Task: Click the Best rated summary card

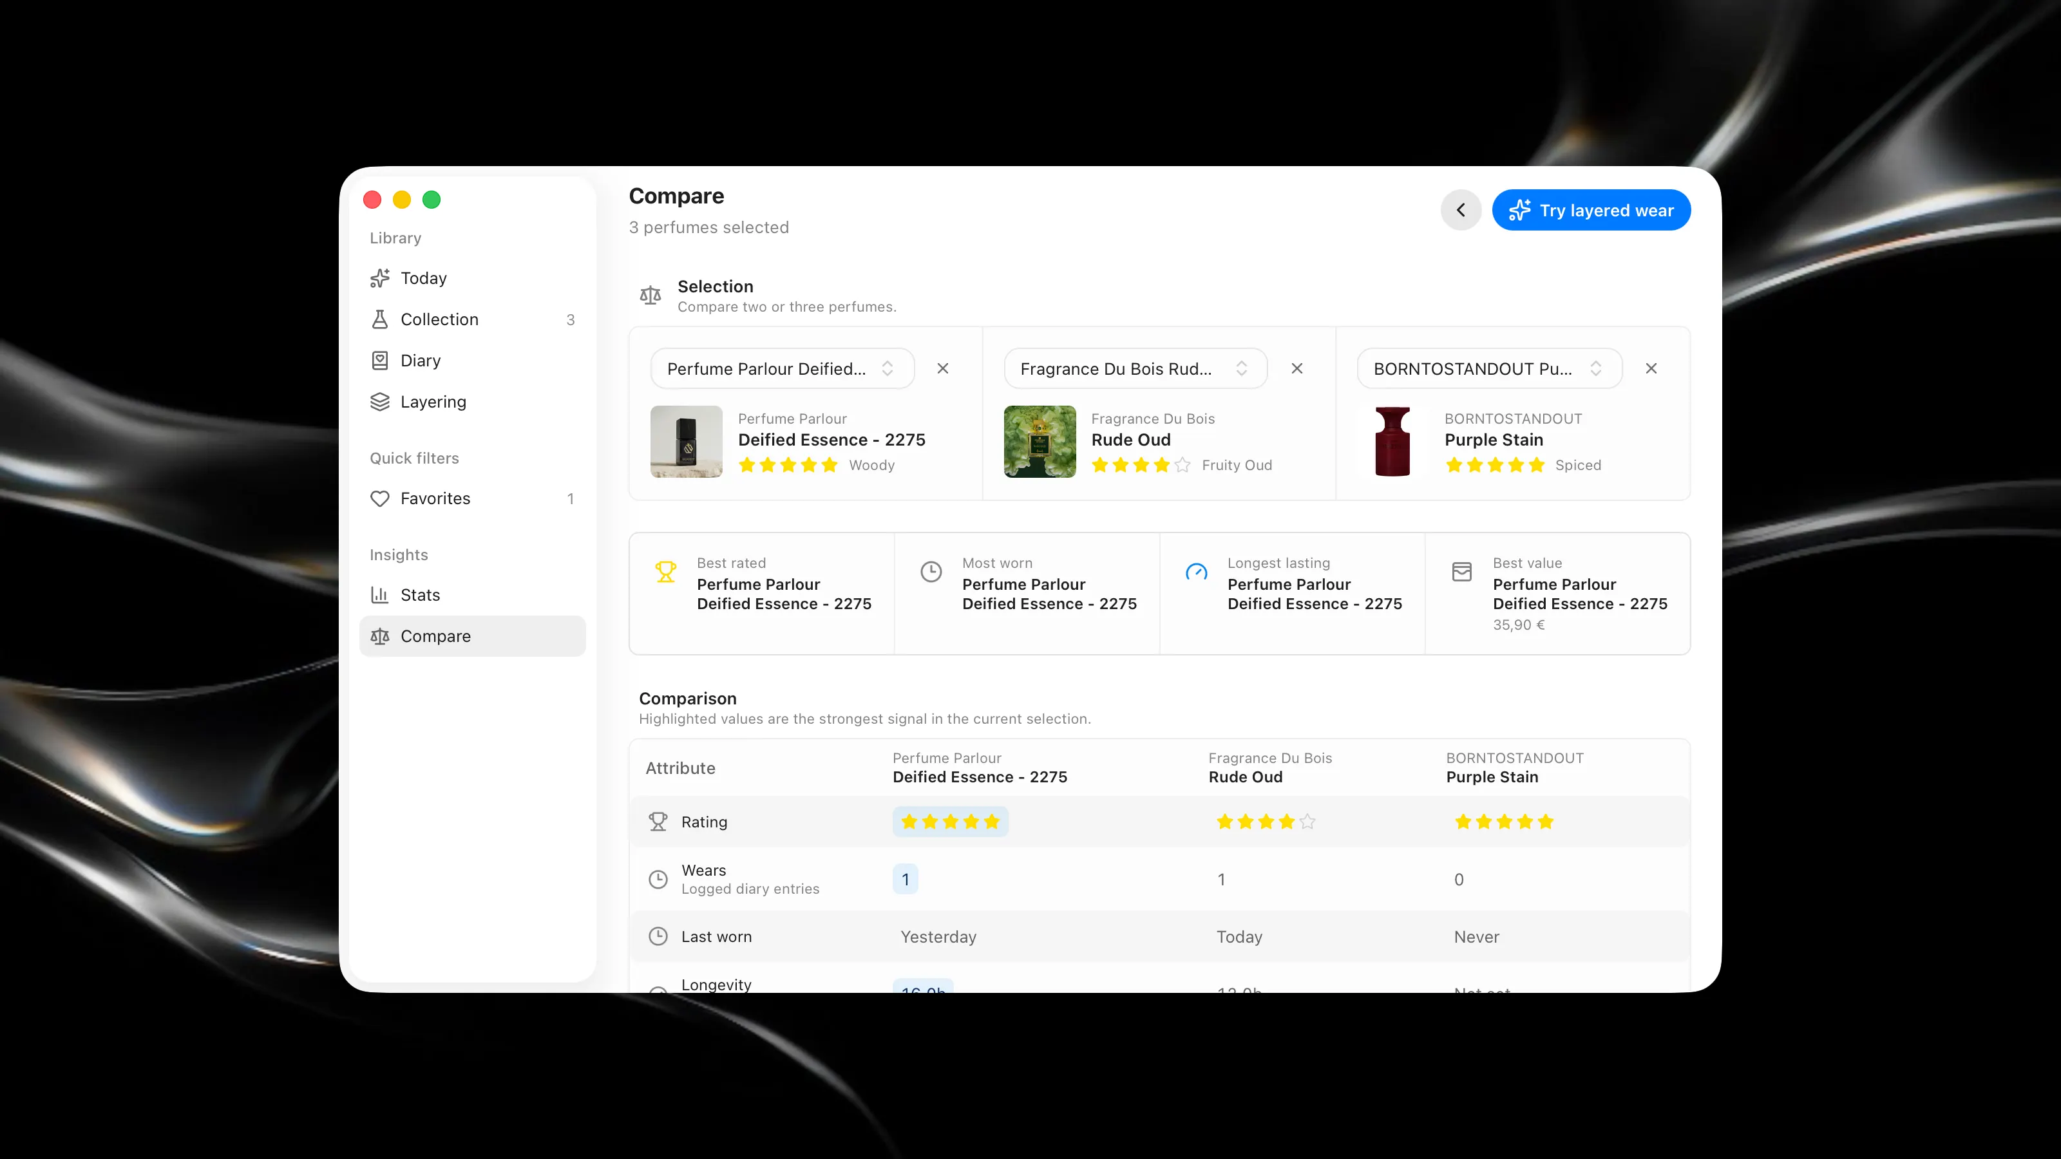Action: pyautogui.click(x=763, y=594)
